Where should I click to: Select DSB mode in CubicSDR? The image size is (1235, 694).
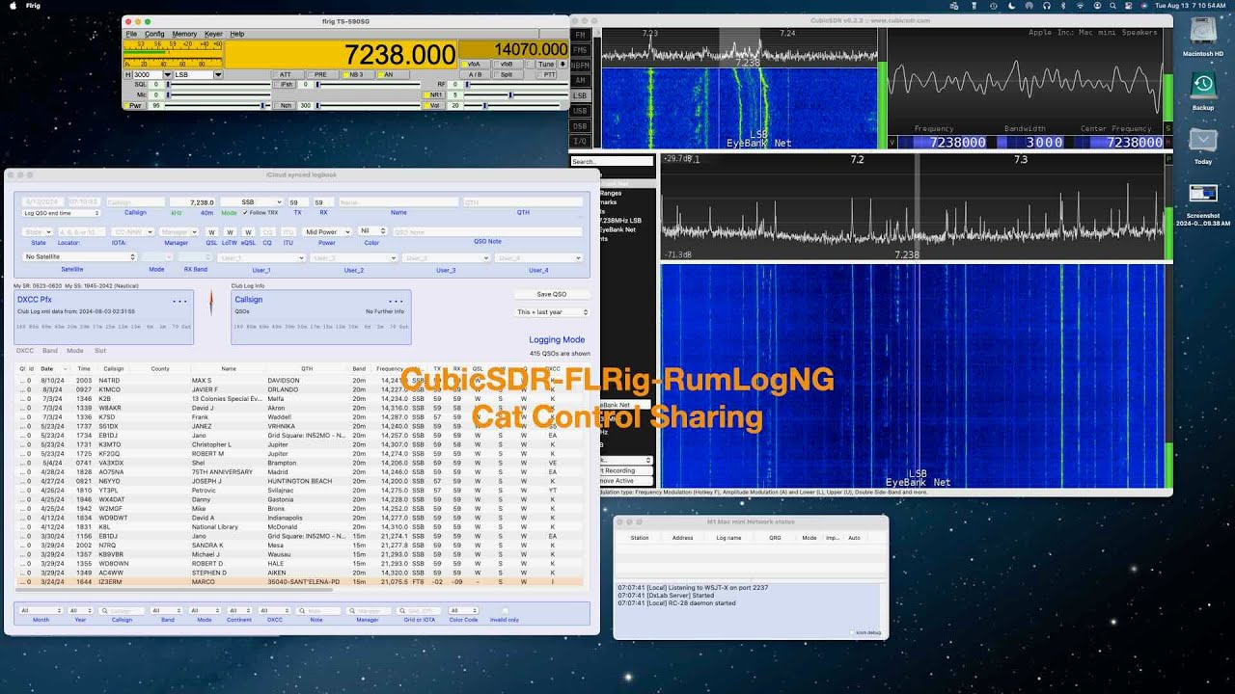pos(580,126)
